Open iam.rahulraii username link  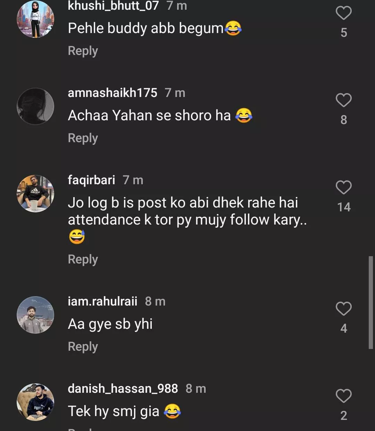102,301
